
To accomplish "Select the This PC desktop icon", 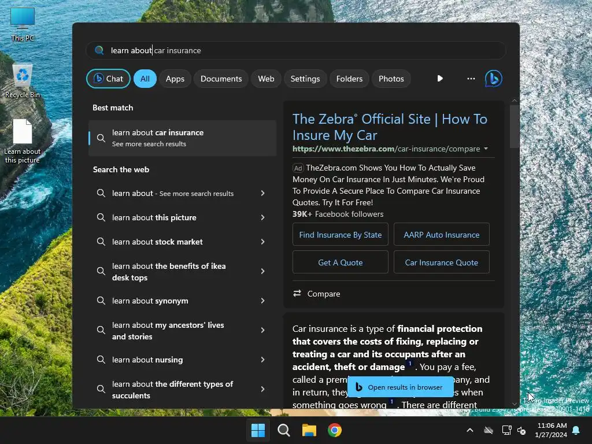I will 23,24.
